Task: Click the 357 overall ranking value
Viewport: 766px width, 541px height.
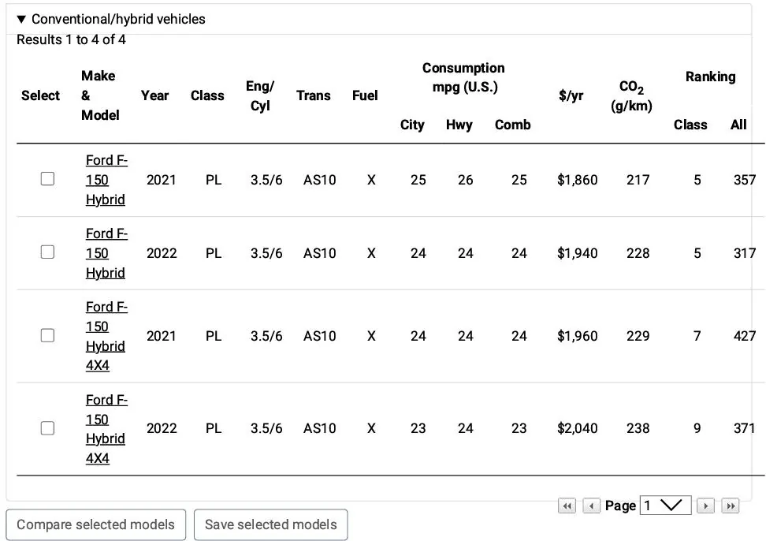Action: point(745,180)
